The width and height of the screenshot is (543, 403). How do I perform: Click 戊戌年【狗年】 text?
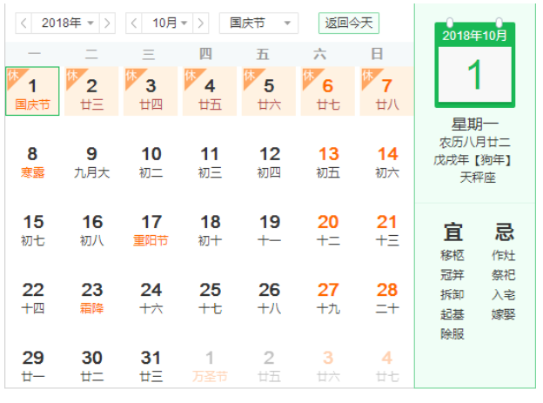473,160
